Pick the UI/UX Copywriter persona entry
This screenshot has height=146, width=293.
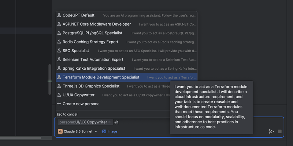point(78,95)
